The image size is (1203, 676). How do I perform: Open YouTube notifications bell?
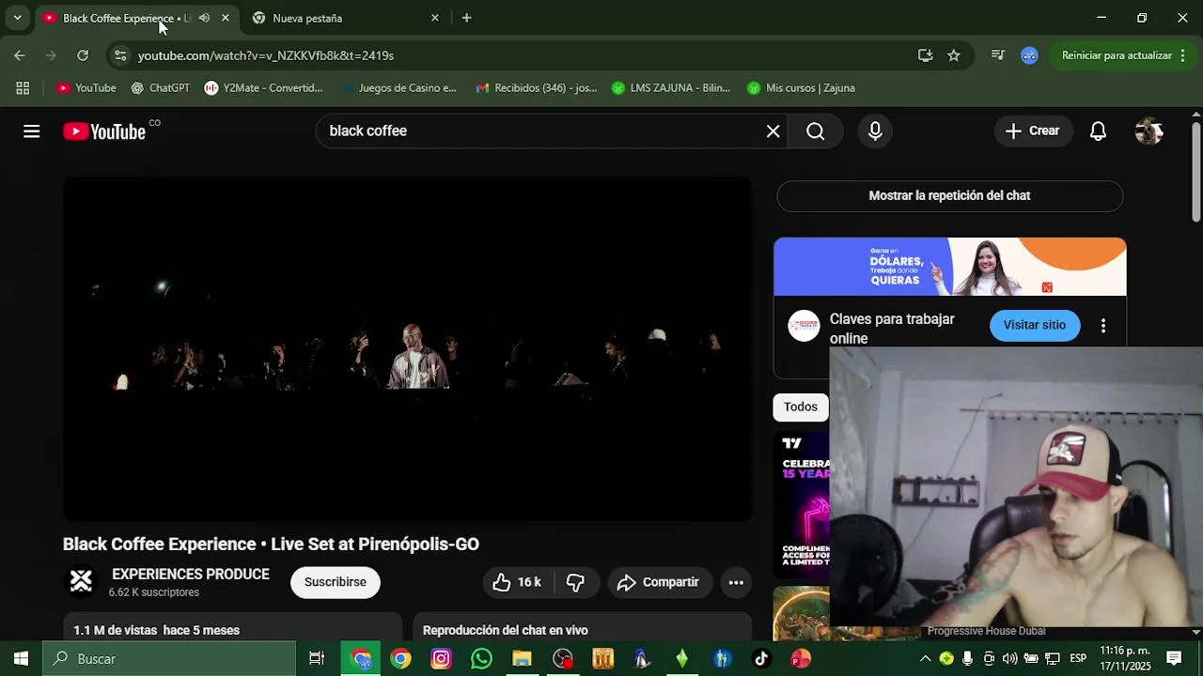tap(1098, 131)
